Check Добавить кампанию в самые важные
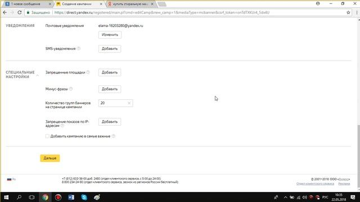360x202 pixels. (x=47, y=136)
